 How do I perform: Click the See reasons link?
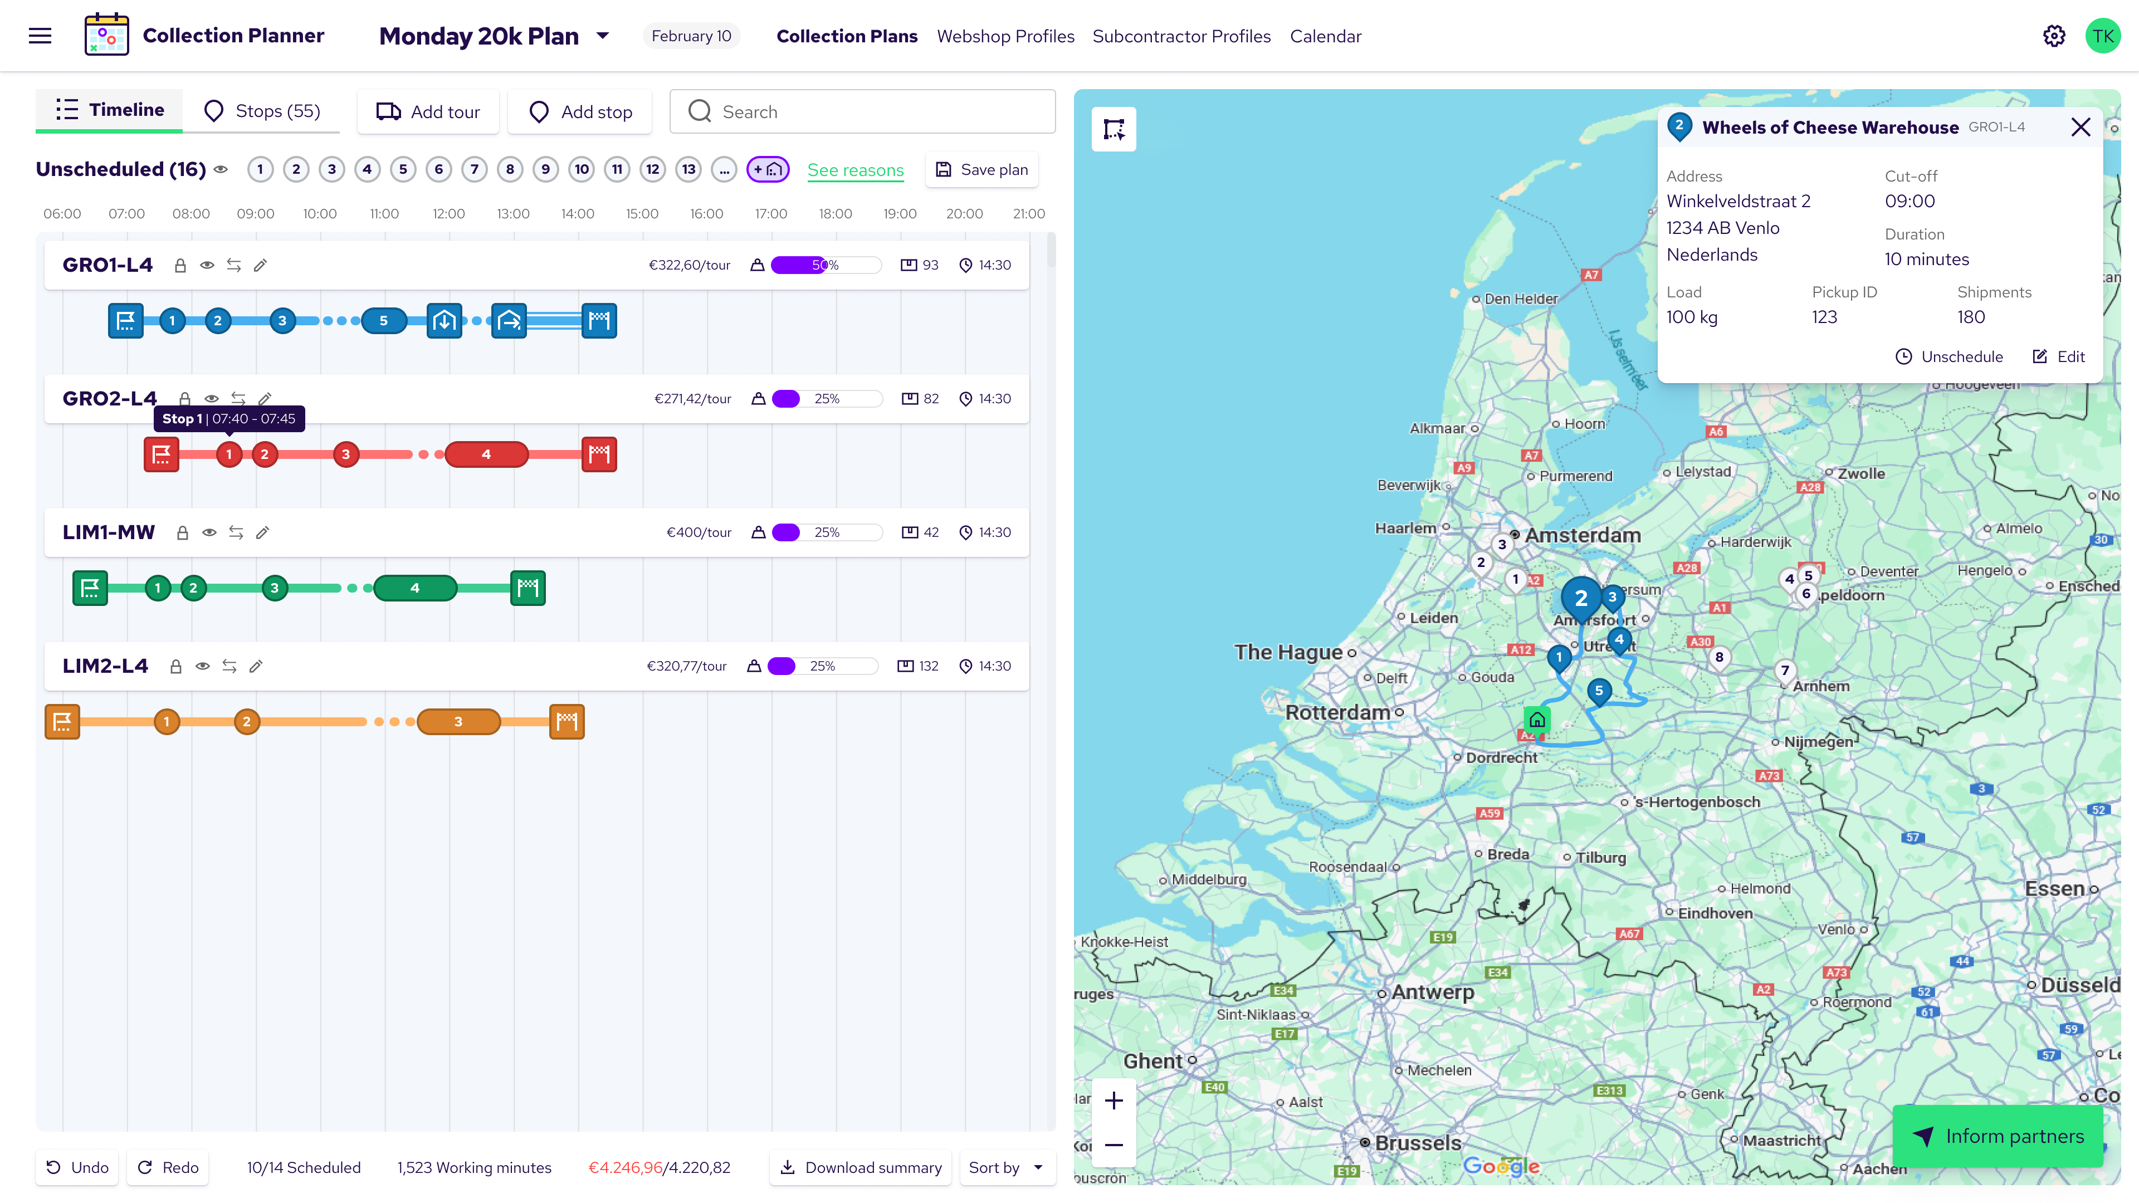[855, 169]
